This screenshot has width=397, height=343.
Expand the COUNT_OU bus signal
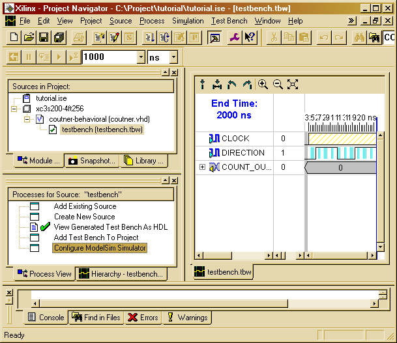click(202, 167)
